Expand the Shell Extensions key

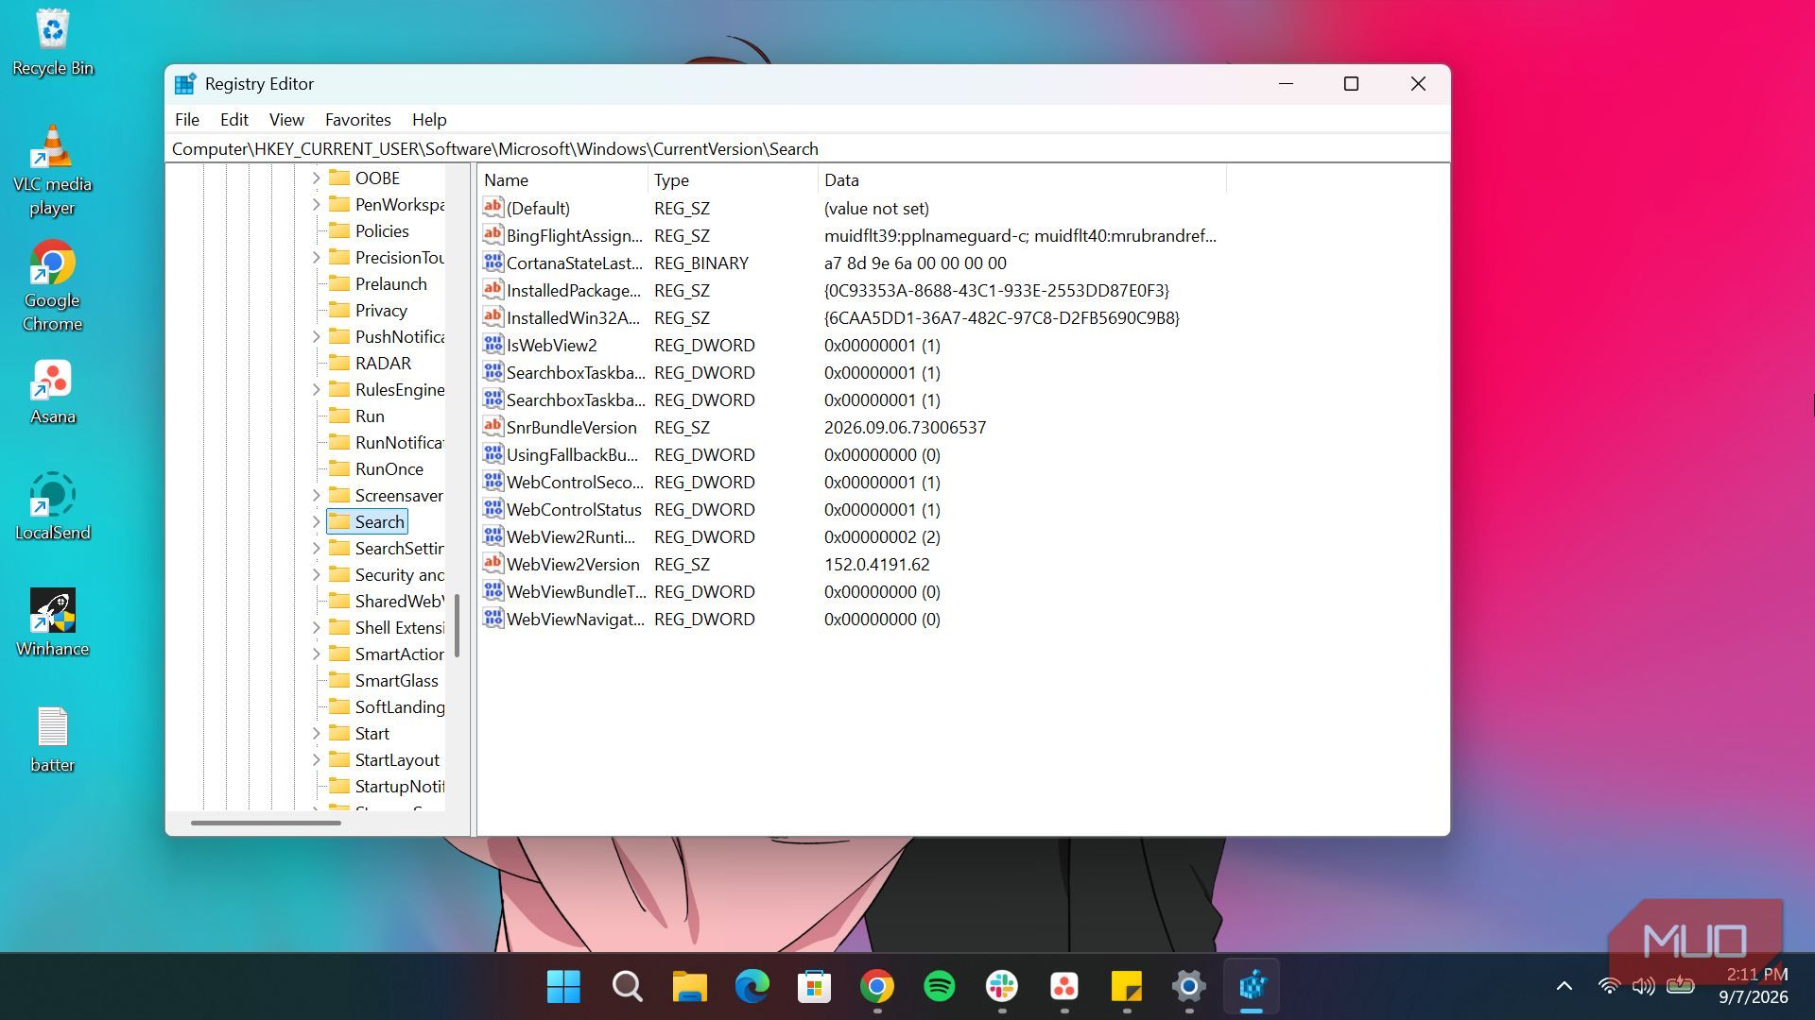coord(317,627)
